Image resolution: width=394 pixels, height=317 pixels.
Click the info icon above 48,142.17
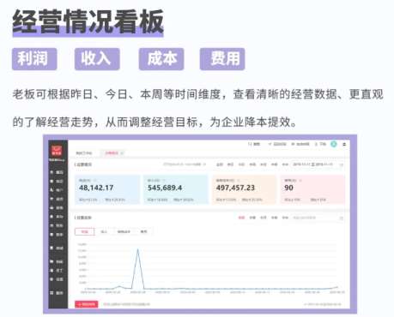tap(94, 181)
